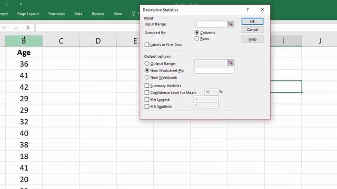
Task: Click the formula bar cancel X icon
Action: [4, 28]
